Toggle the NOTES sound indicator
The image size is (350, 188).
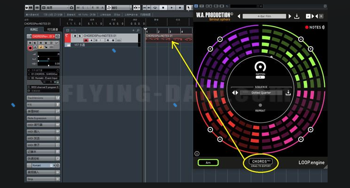tap(315, 27)
